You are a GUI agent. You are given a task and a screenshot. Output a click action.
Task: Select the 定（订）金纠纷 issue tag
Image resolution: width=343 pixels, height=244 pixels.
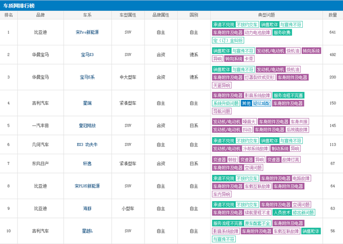228,41
